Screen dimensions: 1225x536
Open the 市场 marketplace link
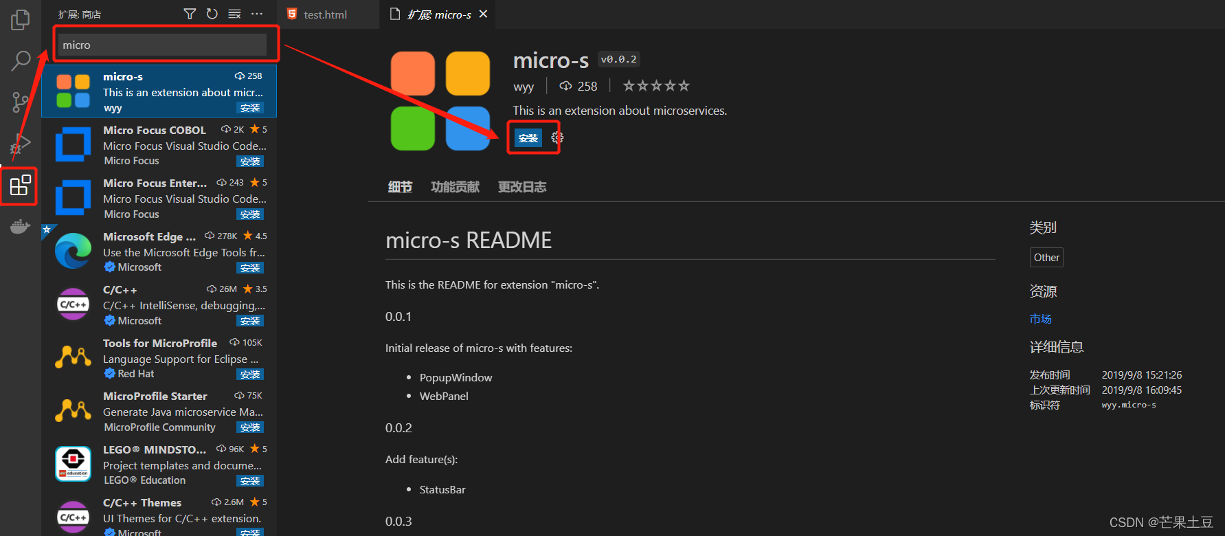(1040, 319)
